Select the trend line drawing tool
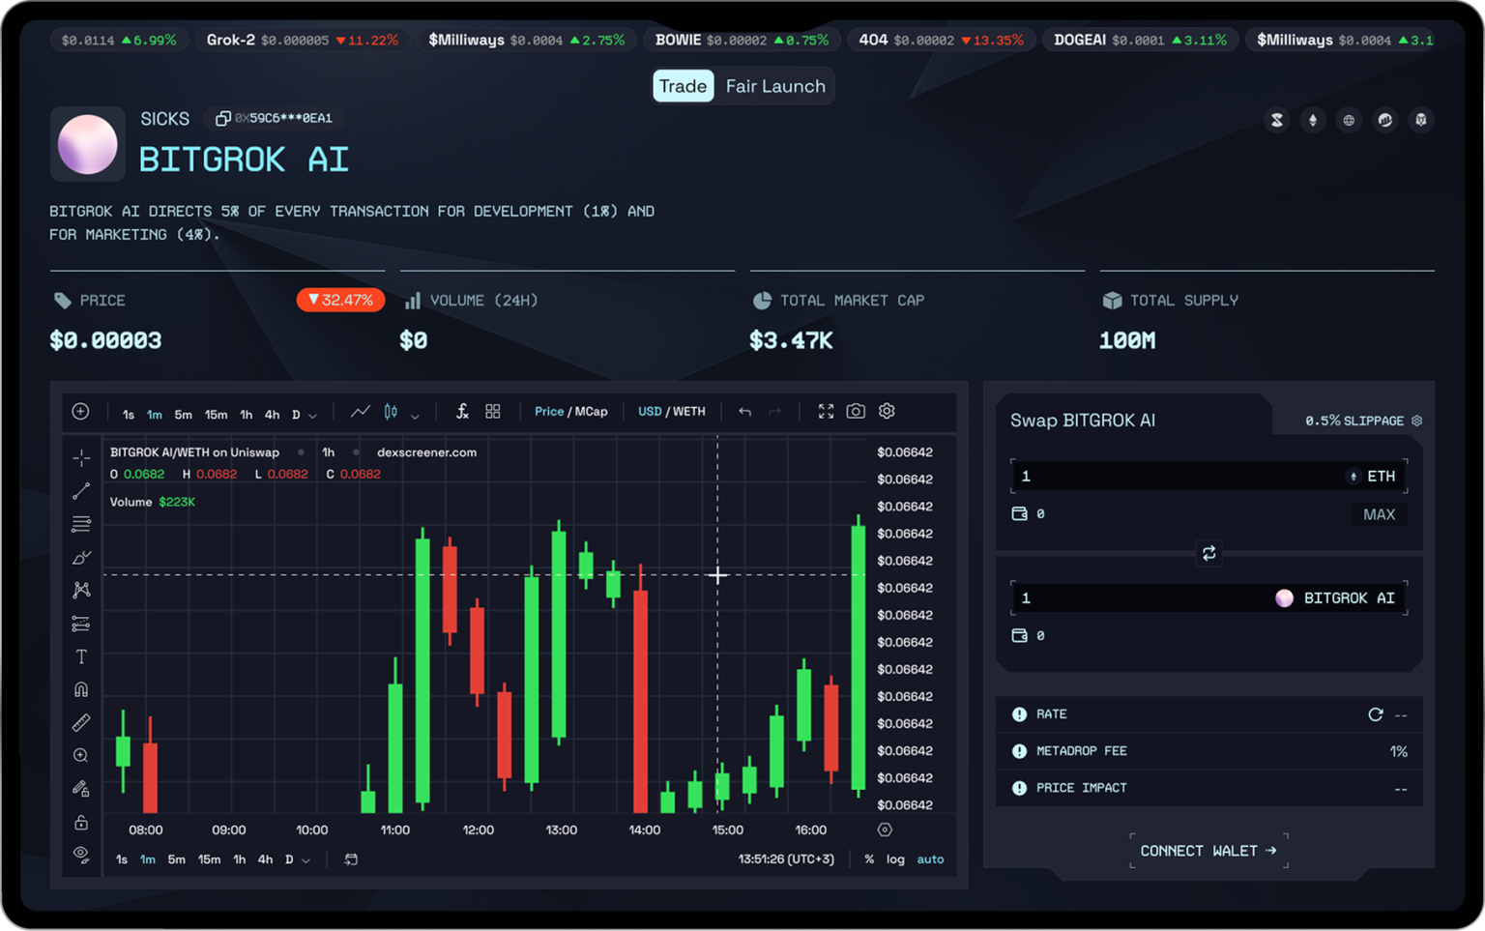This screenshot has height=931, width=1485. pos(81,491)
